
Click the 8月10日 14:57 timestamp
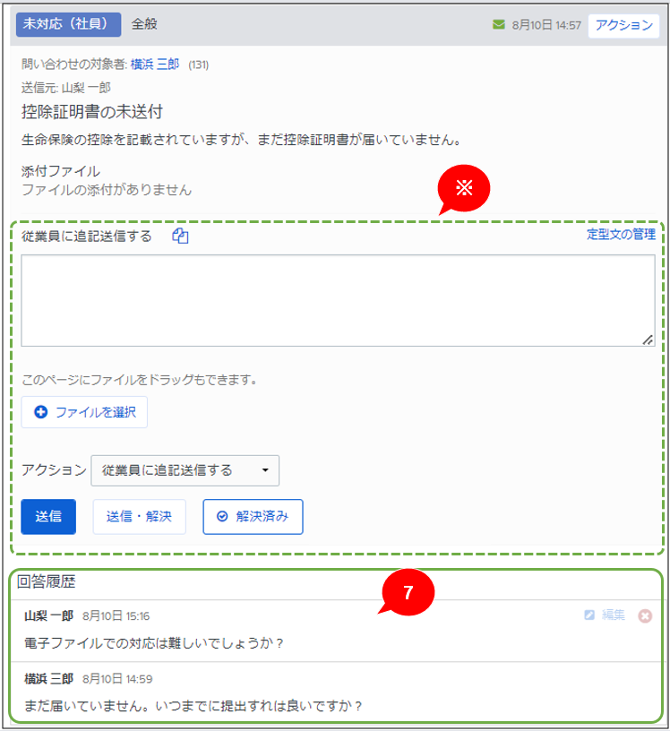[546, 25]
